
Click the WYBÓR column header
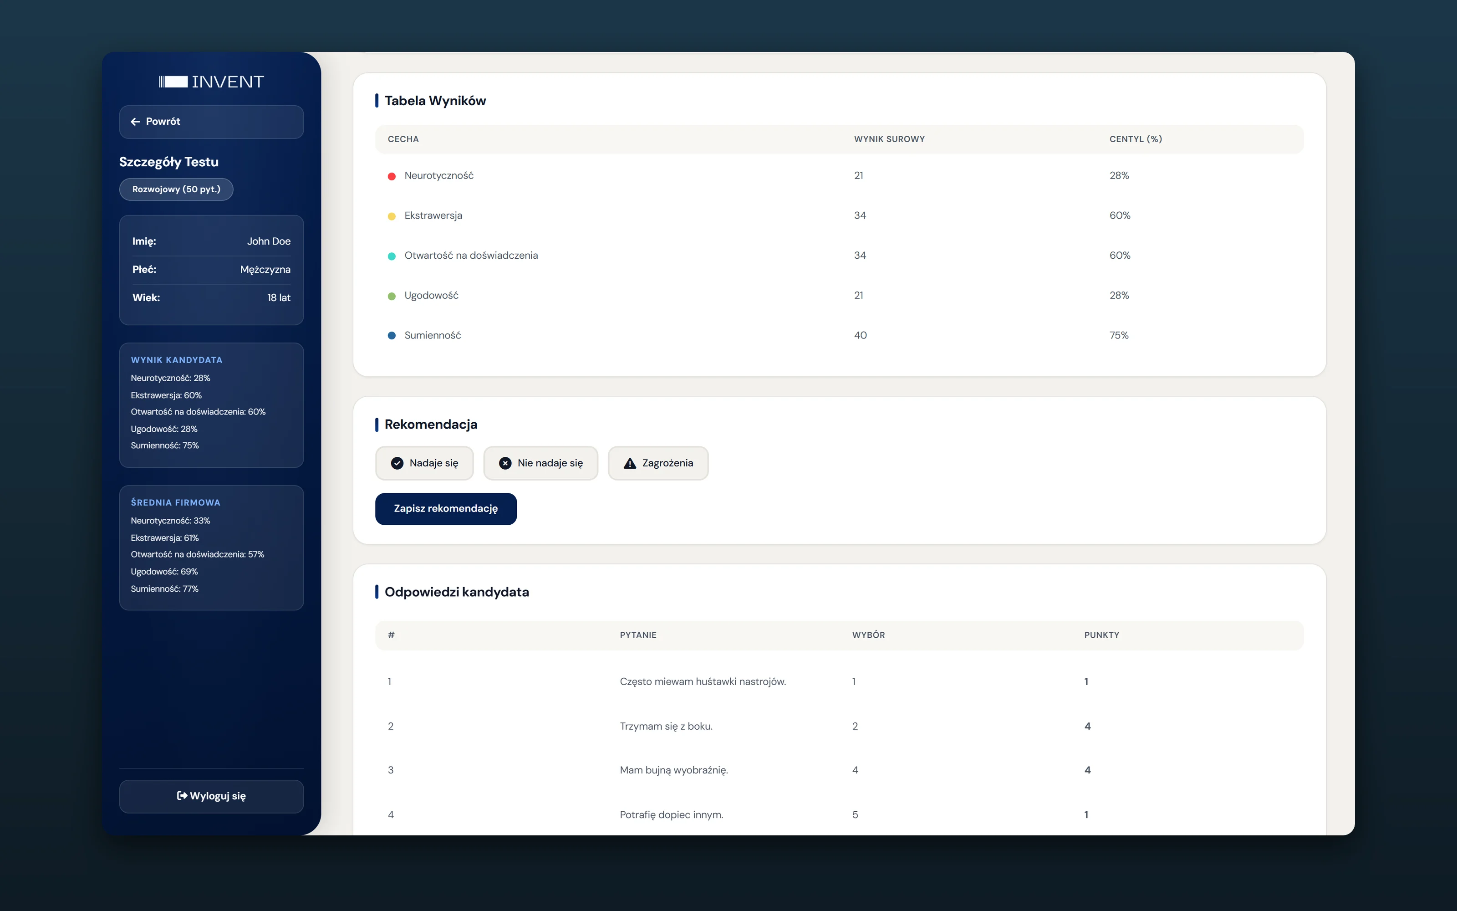[868, 635]
